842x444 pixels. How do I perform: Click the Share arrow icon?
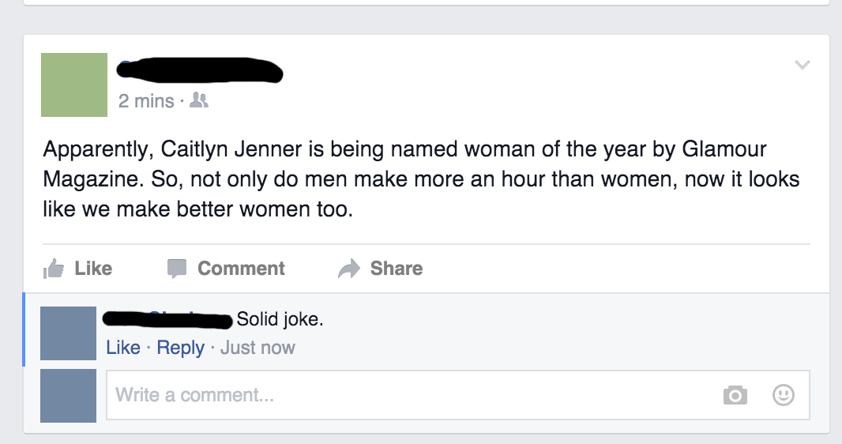348,269
